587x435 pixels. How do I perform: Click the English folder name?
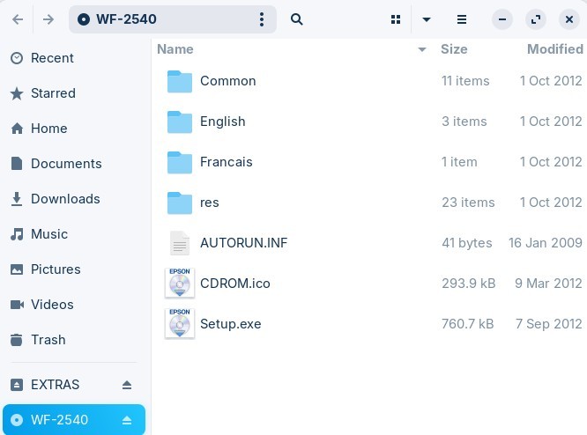click(x=223, y=122)
